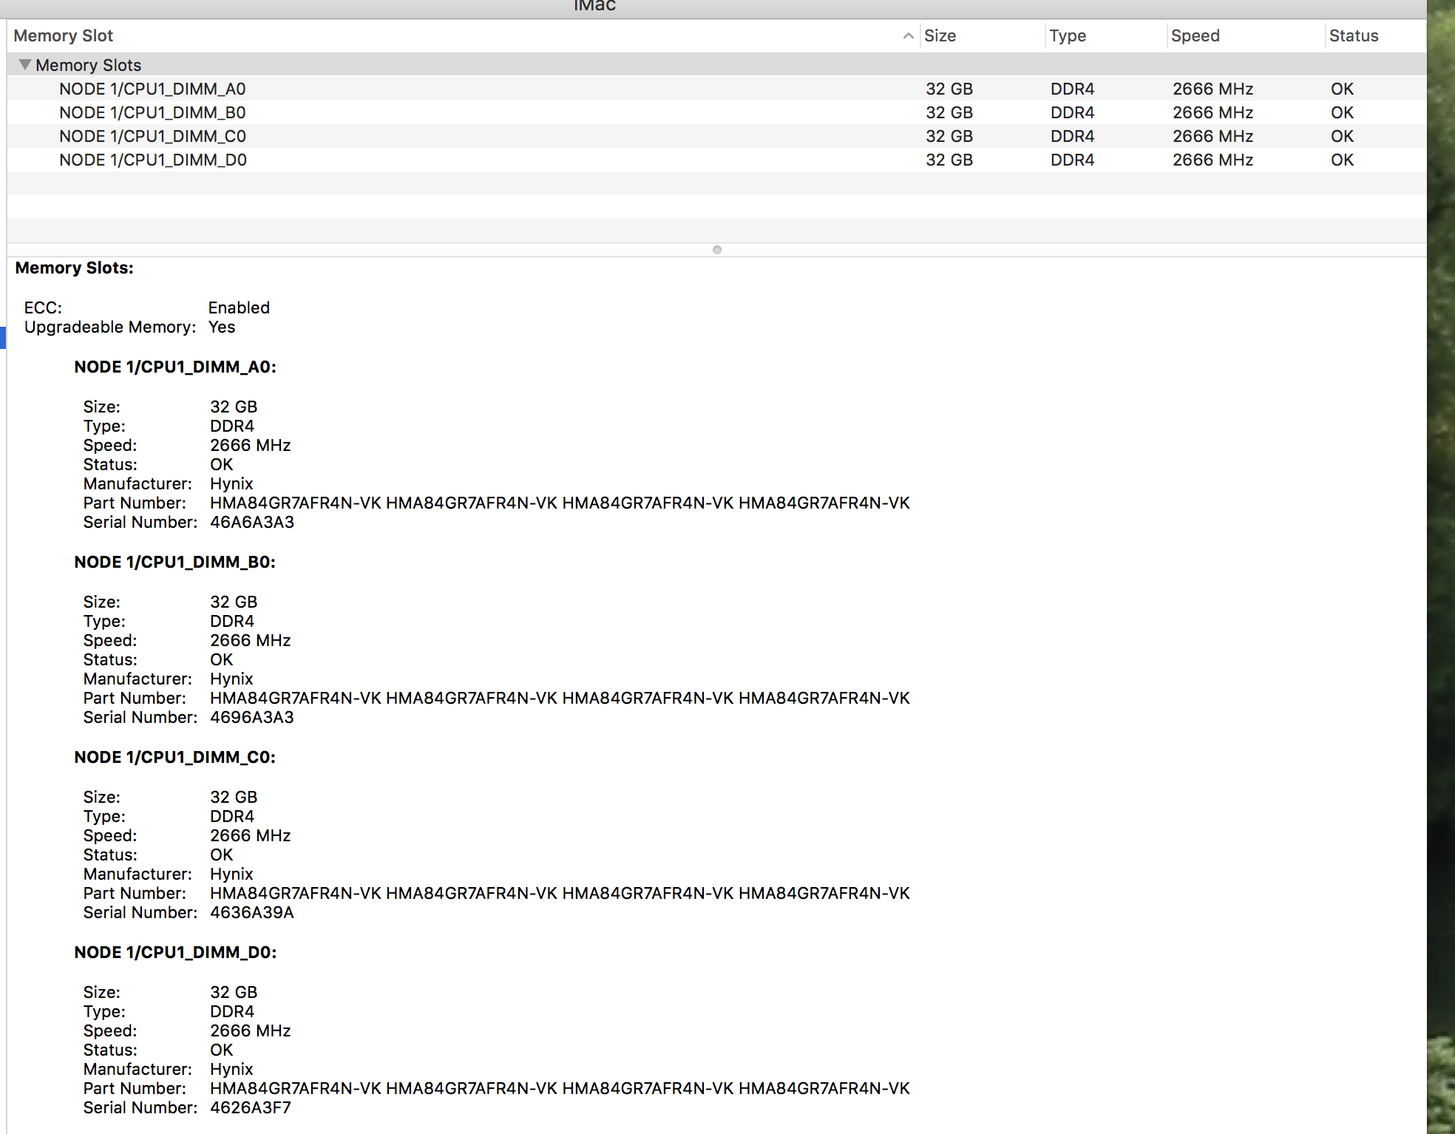Click the split-pane divider handle dot

(x=716, y=250)
